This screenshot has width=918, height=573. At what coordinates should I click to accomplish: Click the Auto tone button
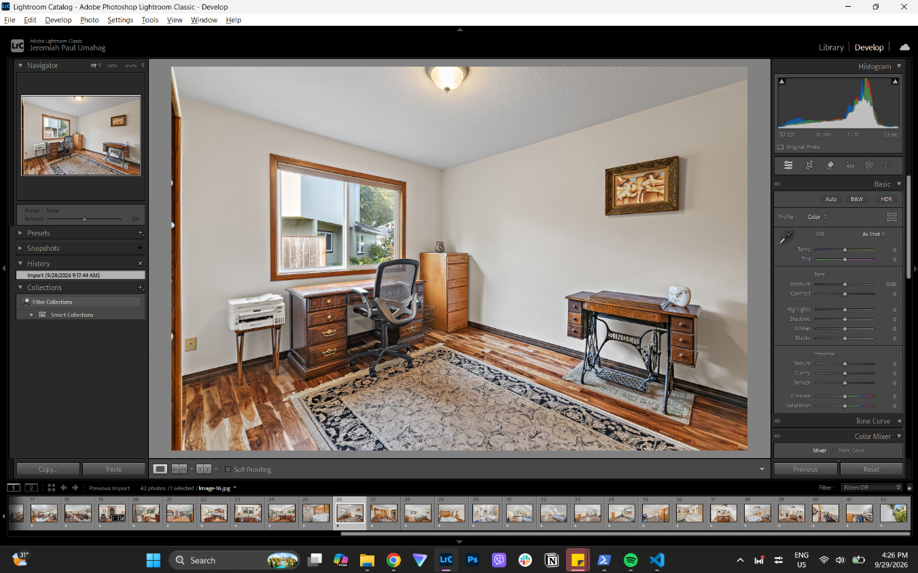(831, 199)
